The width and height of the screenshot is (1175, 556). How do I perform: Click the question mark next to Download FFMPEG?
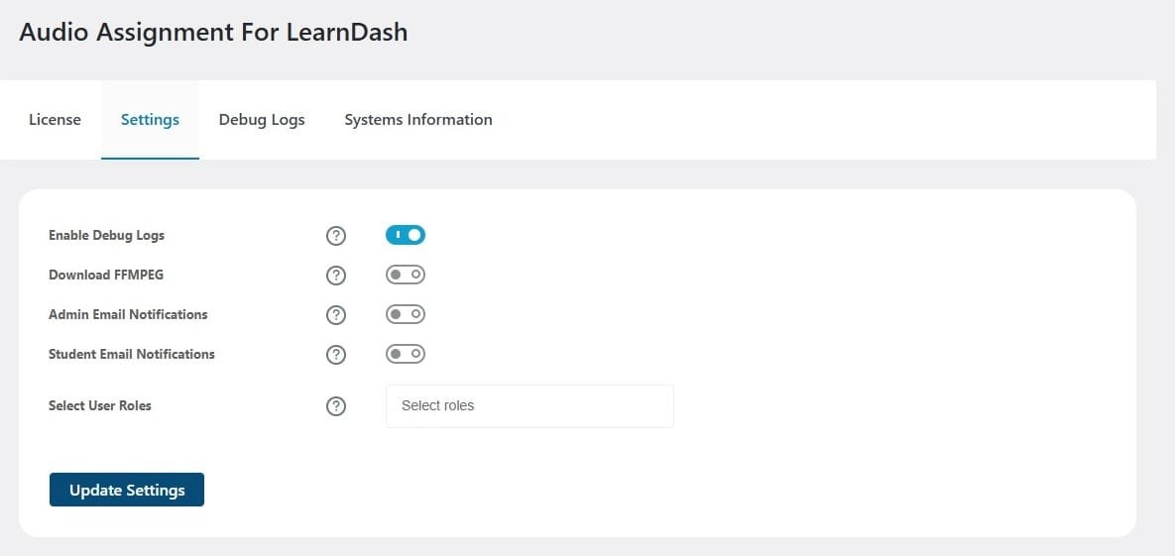[x=336, y=276]
